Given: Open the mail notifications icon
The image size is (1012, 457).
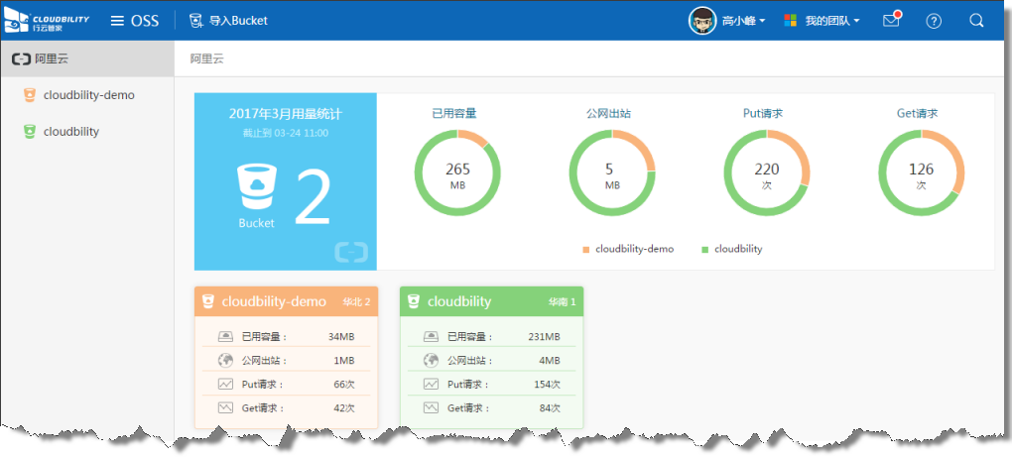Looking at the screenshot, I should coord(891,21).
